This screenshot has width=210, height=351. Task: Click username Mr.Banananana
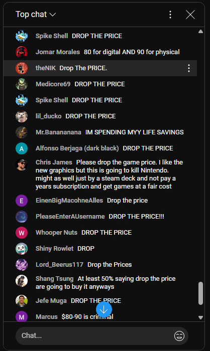click(x=58, y=132)
